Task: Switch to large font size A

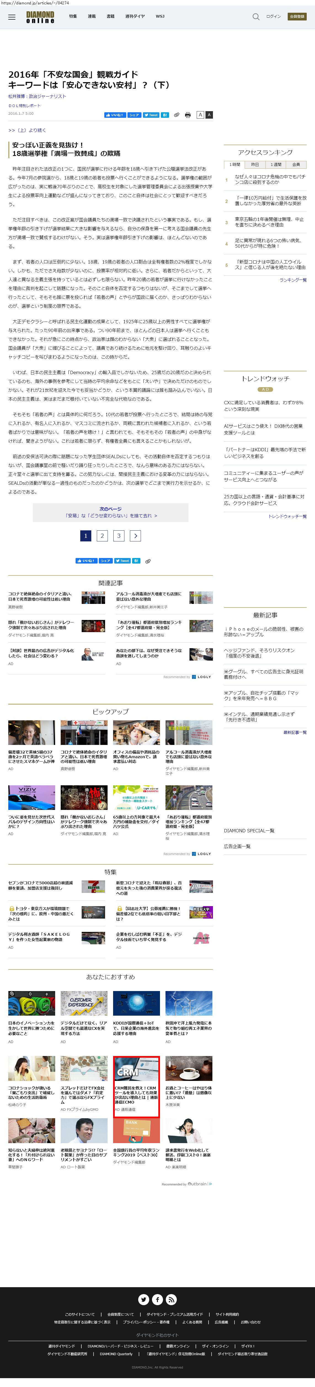Action: point(209,115)
